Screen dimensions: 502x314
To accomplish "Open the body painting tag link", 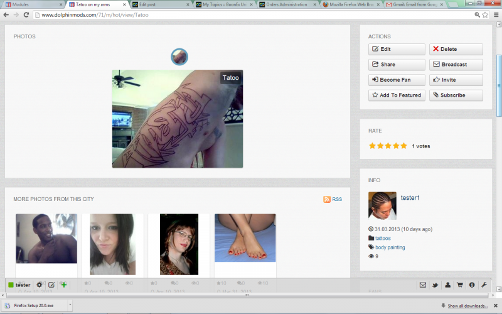I will [x=390, y=247].
